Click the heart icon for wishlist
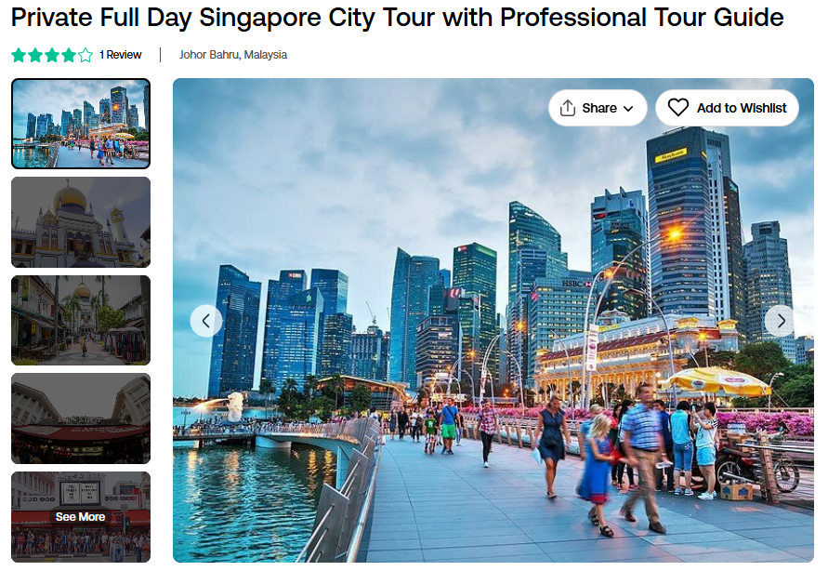Viewport: 828px width, 571px height. click(x=678, y=108)
